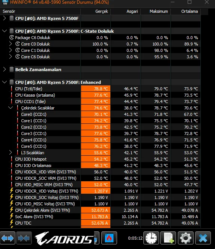Expand the Core C6 Doluluk row
This screenshot has height=249, width=215.
point(11,57)
